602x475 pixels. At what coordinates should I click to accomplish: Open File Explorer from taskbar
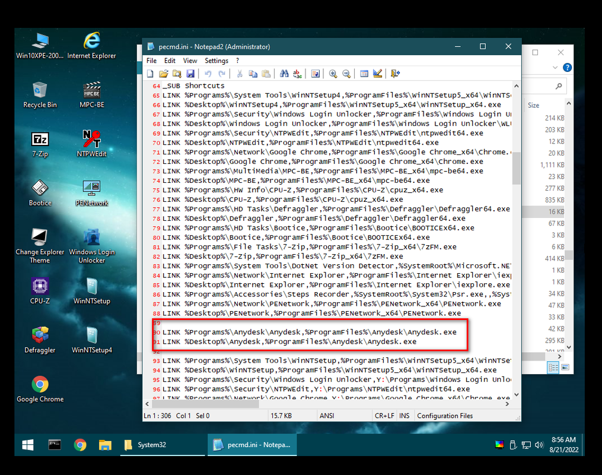pos(105,445)
